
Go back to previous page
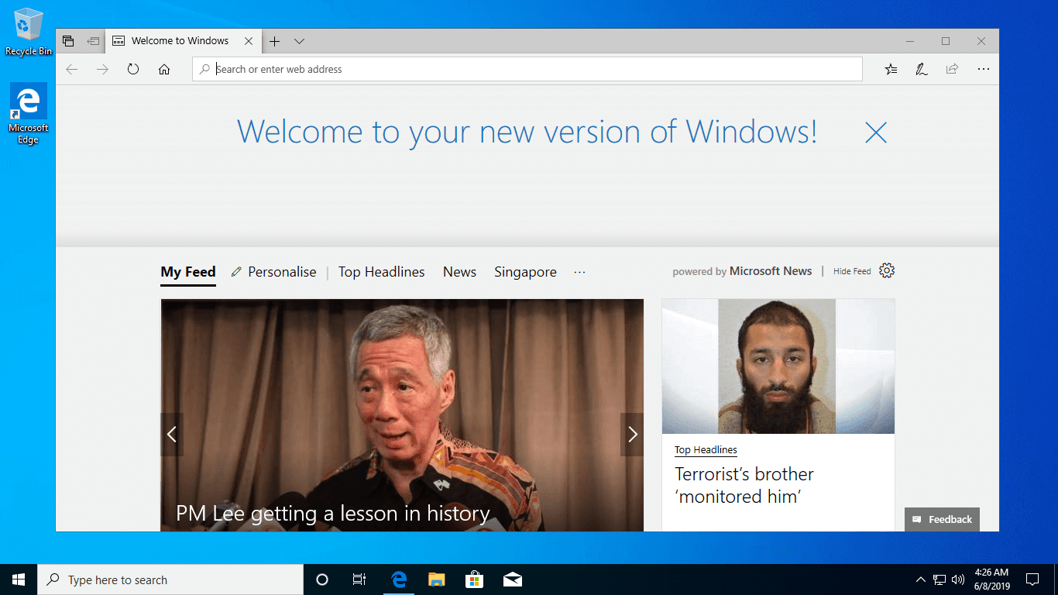click(72, 69)
